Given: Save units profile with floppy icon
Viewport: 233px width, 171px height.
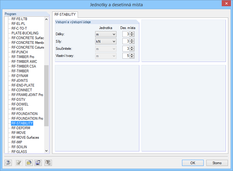Looking at the screenshot, I should coord(38,163).
